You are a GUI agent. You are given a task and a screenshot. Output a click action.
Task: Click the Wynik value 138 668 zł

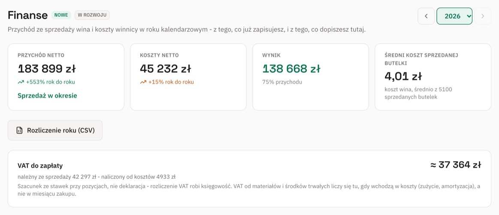(x=291, y=68)
